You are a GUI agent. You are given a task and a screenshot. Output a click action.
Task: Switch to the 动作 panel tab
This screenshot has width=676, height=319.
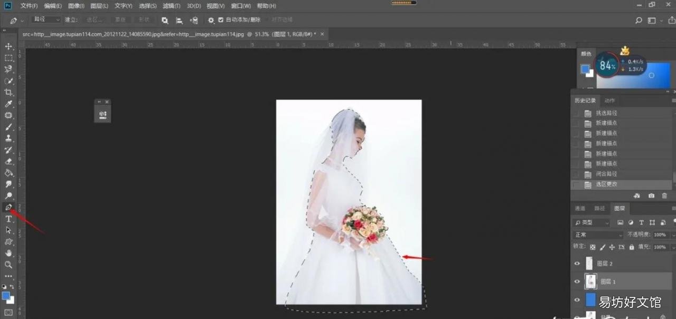click(x=609, y=100)
